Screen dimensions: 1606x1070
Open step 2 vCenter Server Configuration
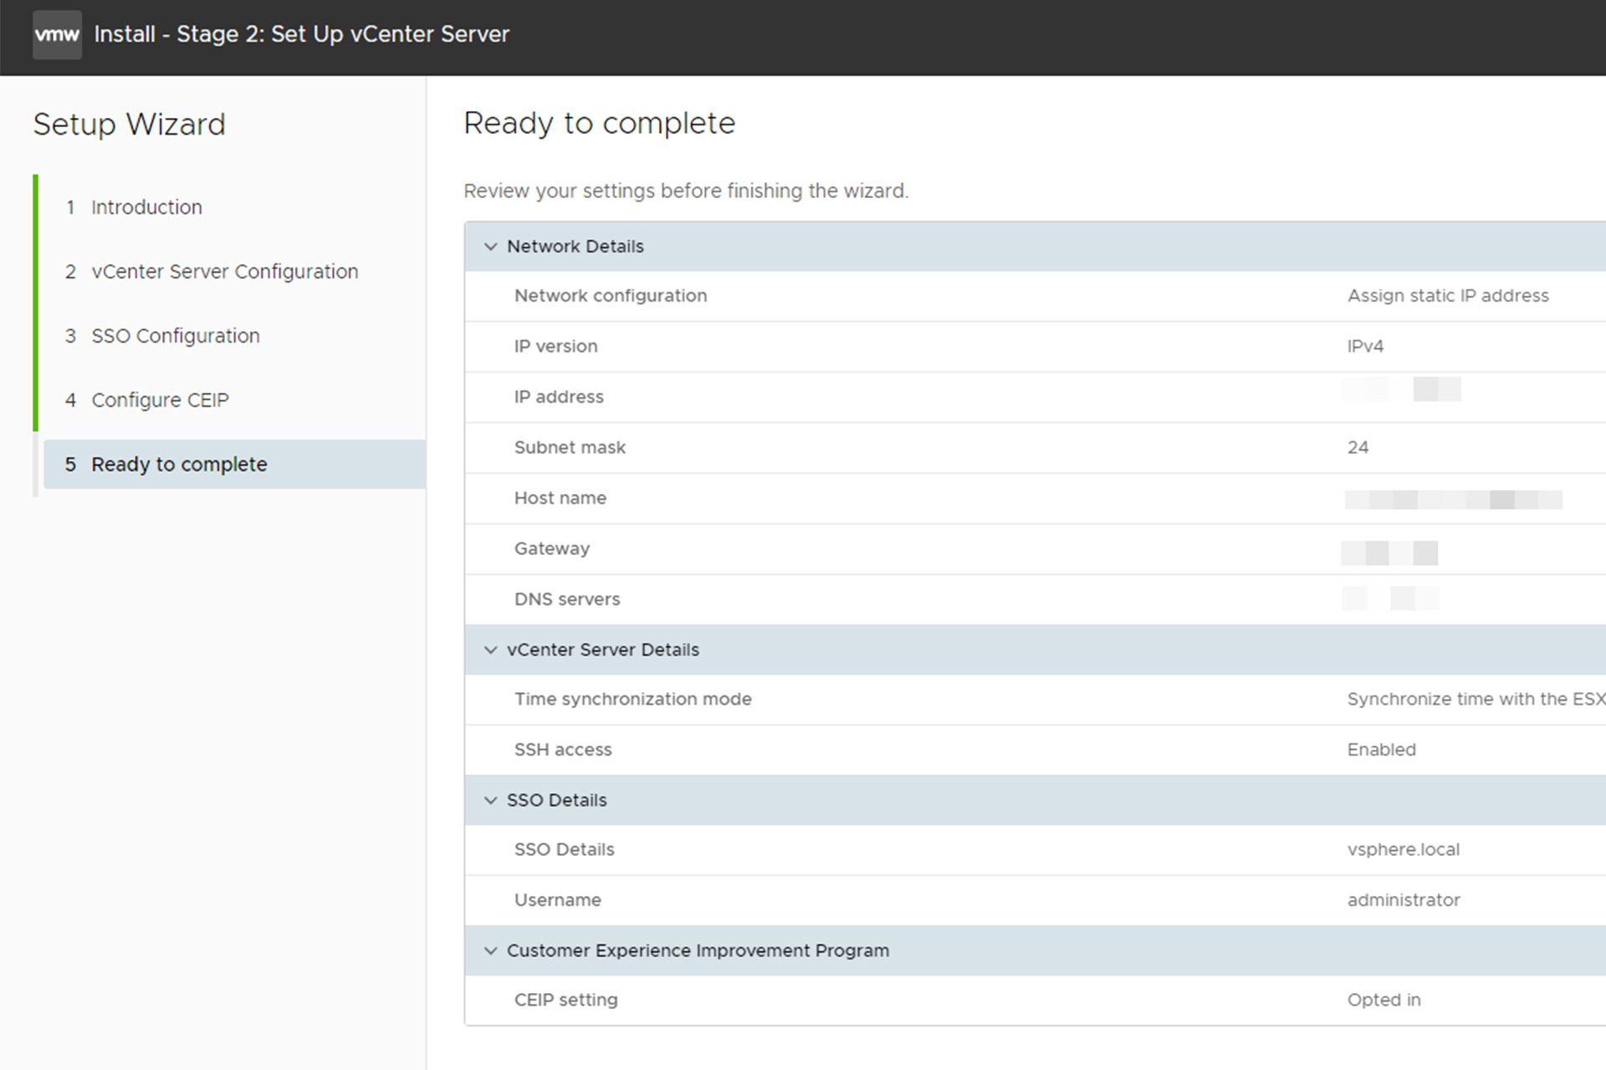tap(212, 272)
